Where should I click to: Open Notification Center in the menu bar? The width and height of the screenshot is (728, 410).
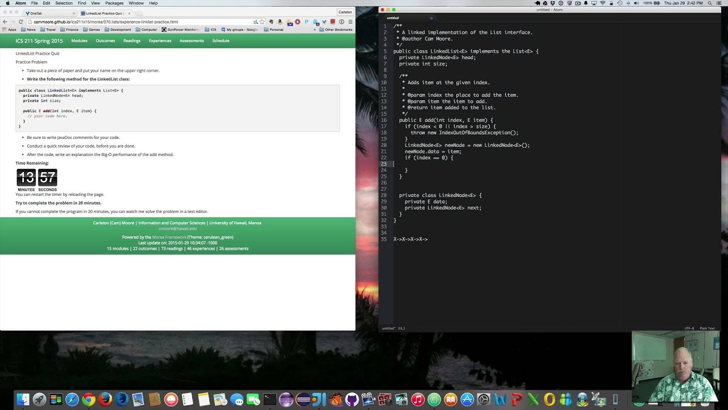coord(719,3)
